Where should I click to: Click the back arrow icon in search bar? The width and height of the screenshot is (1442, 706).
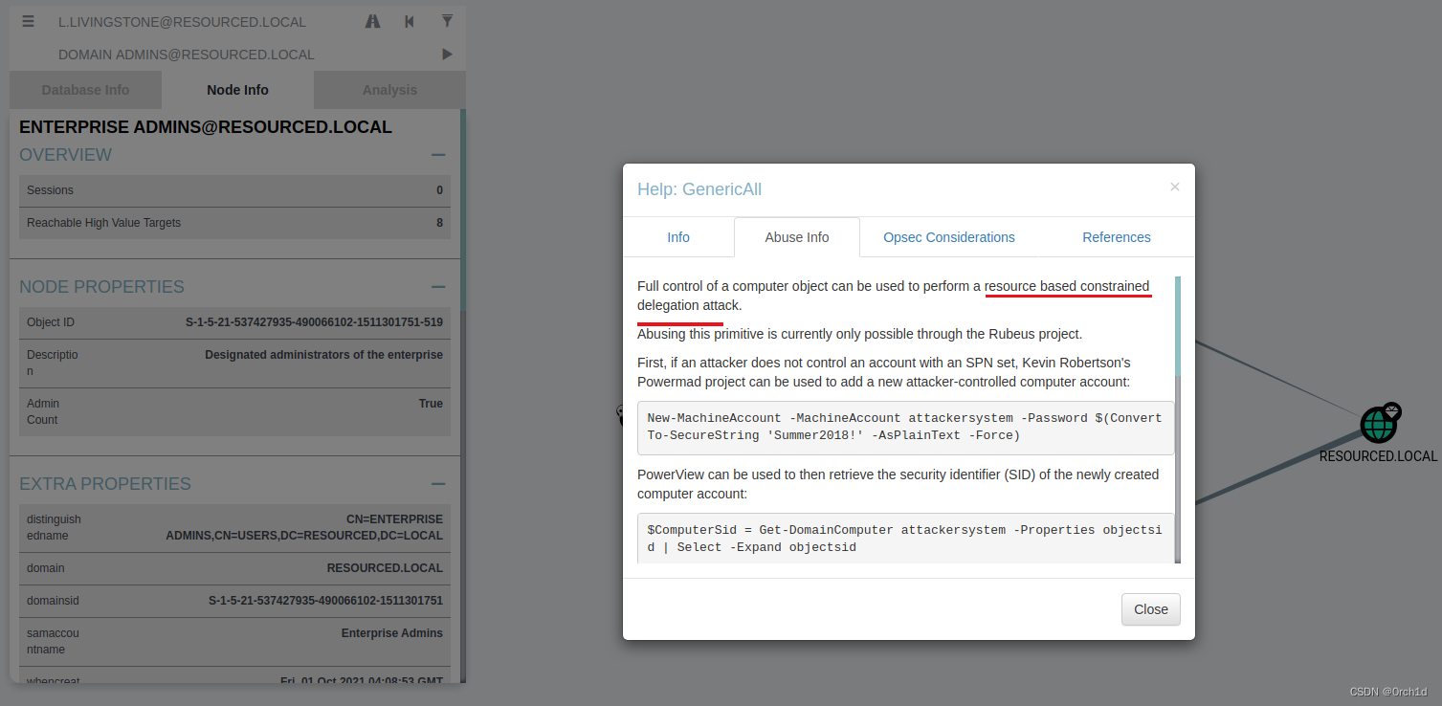(x=410, y=21)
